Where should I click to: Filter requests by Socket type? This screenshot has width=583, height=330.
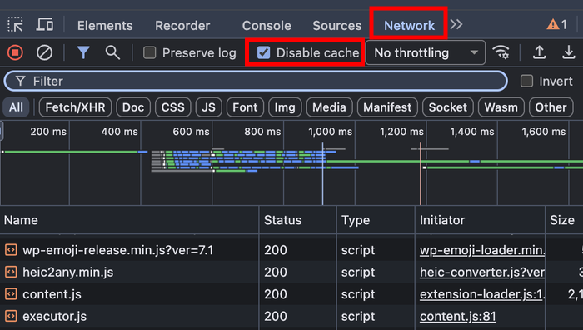[x=448, y=107]
